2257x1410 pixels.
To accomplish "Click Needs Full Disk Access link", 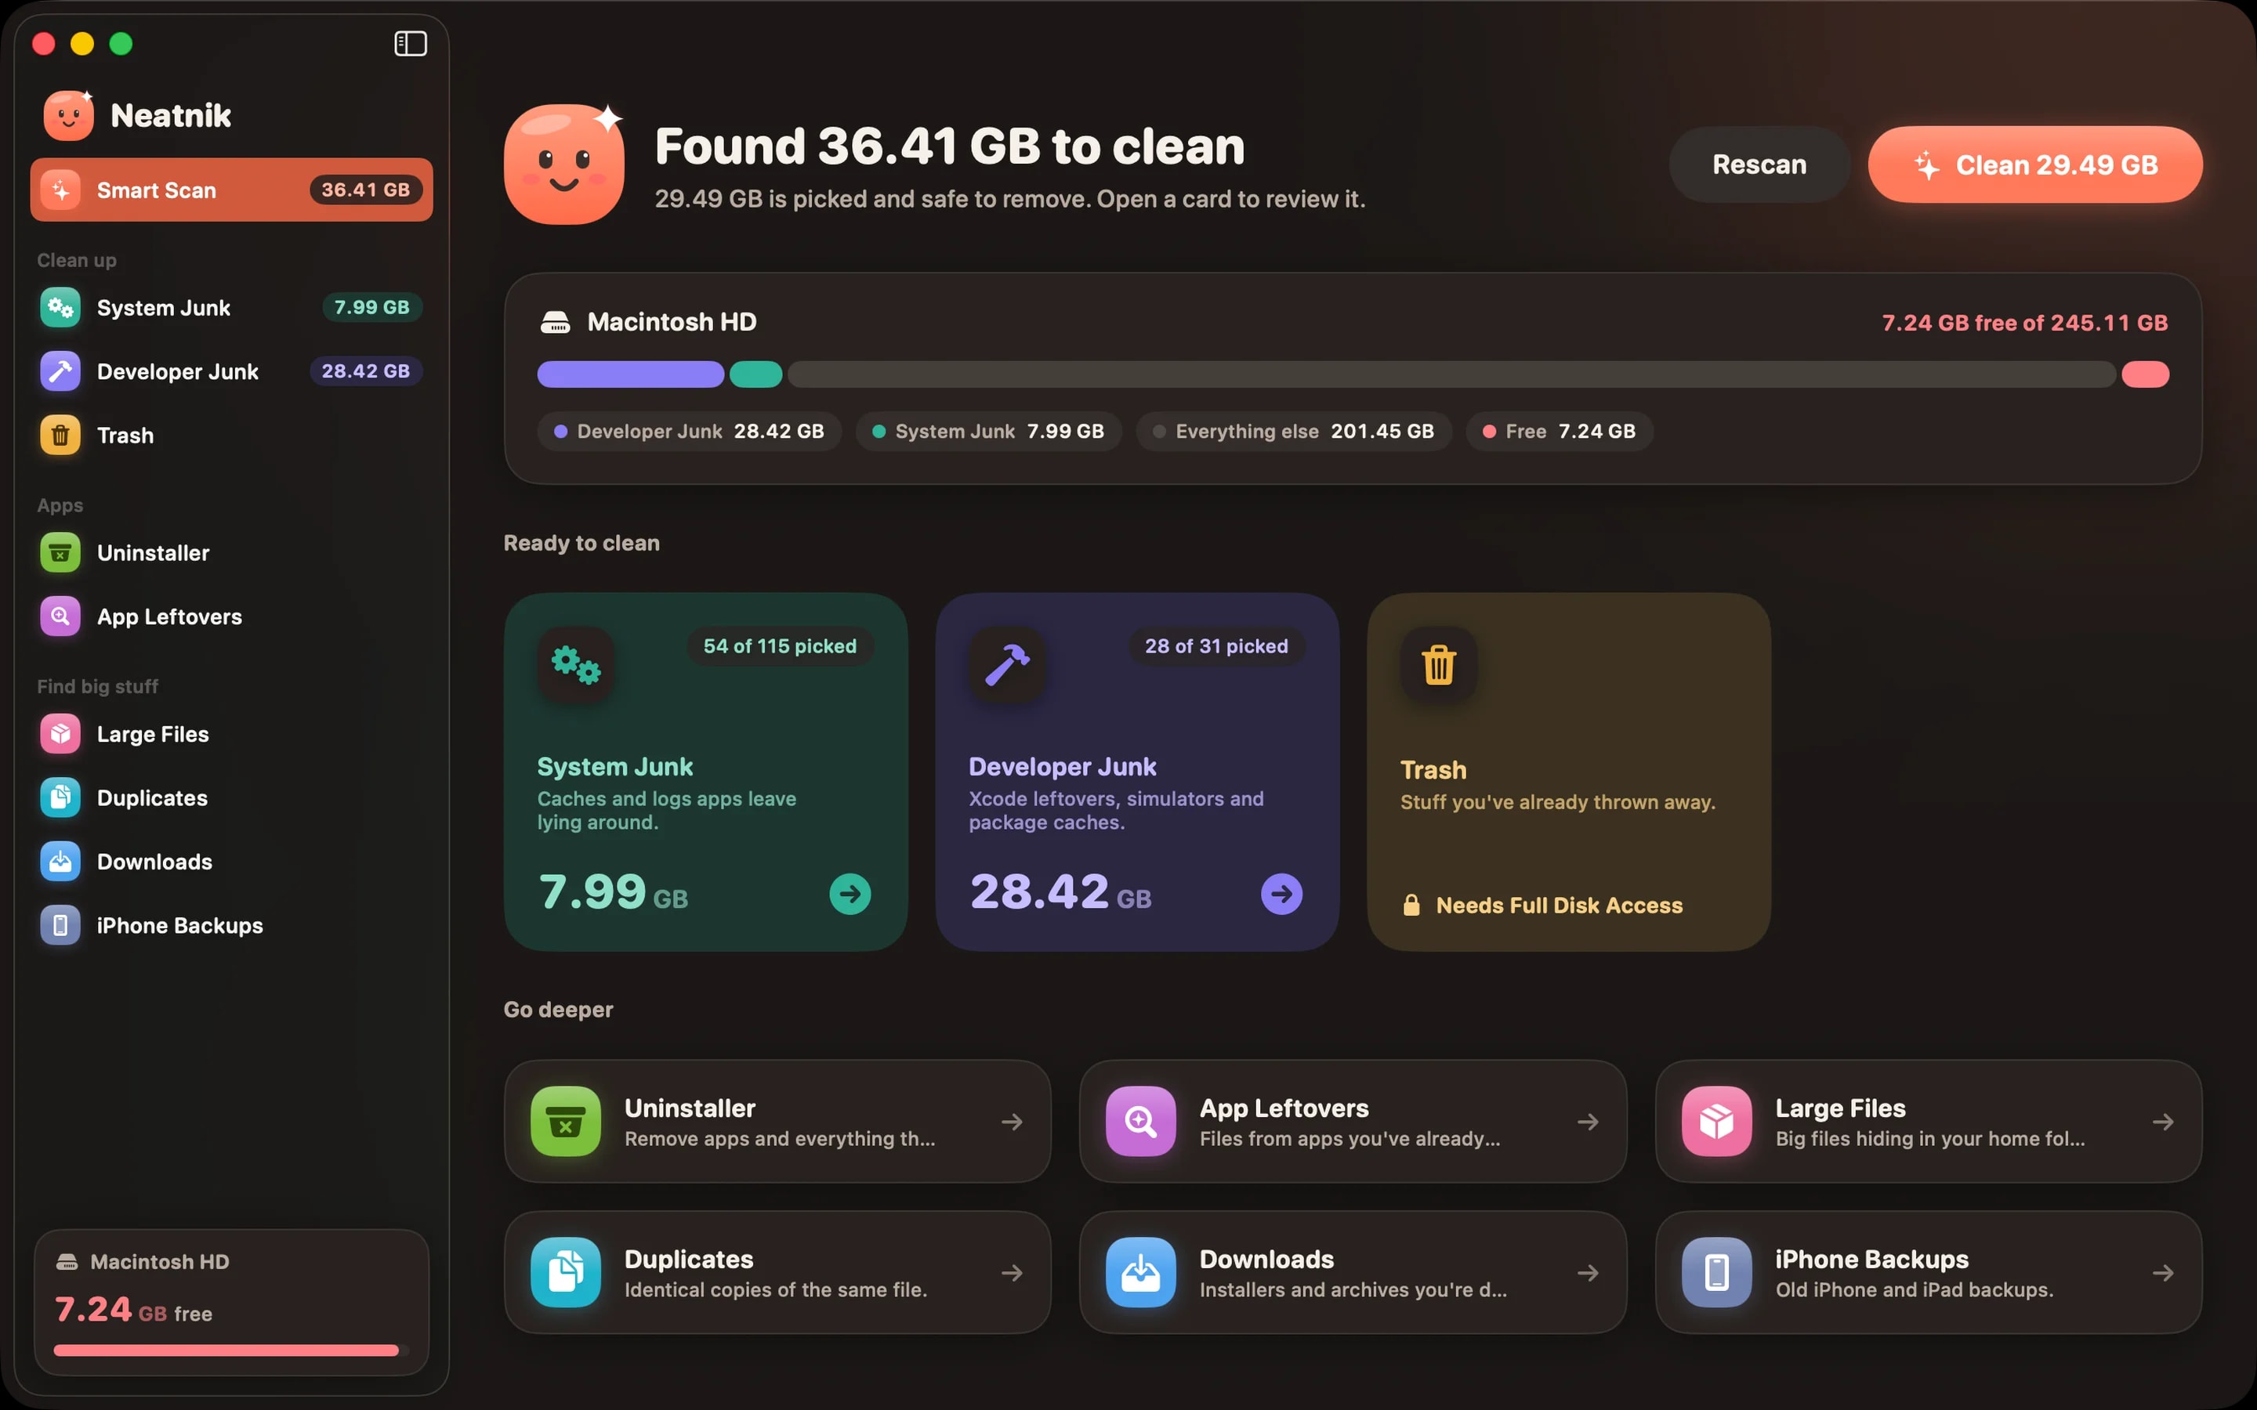I will (x=1542, y=906).
